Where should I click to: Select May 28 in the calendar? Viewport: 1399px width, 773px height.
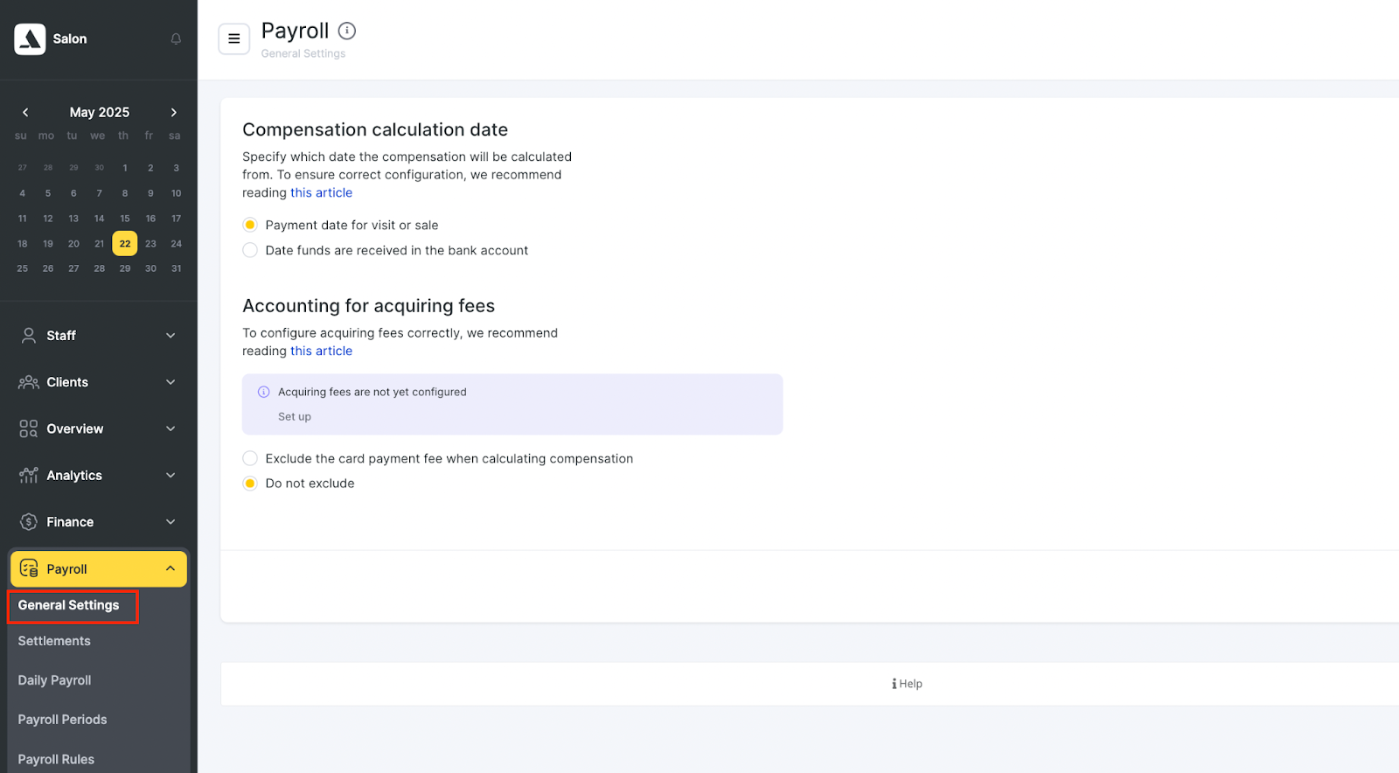click(100, 268)
